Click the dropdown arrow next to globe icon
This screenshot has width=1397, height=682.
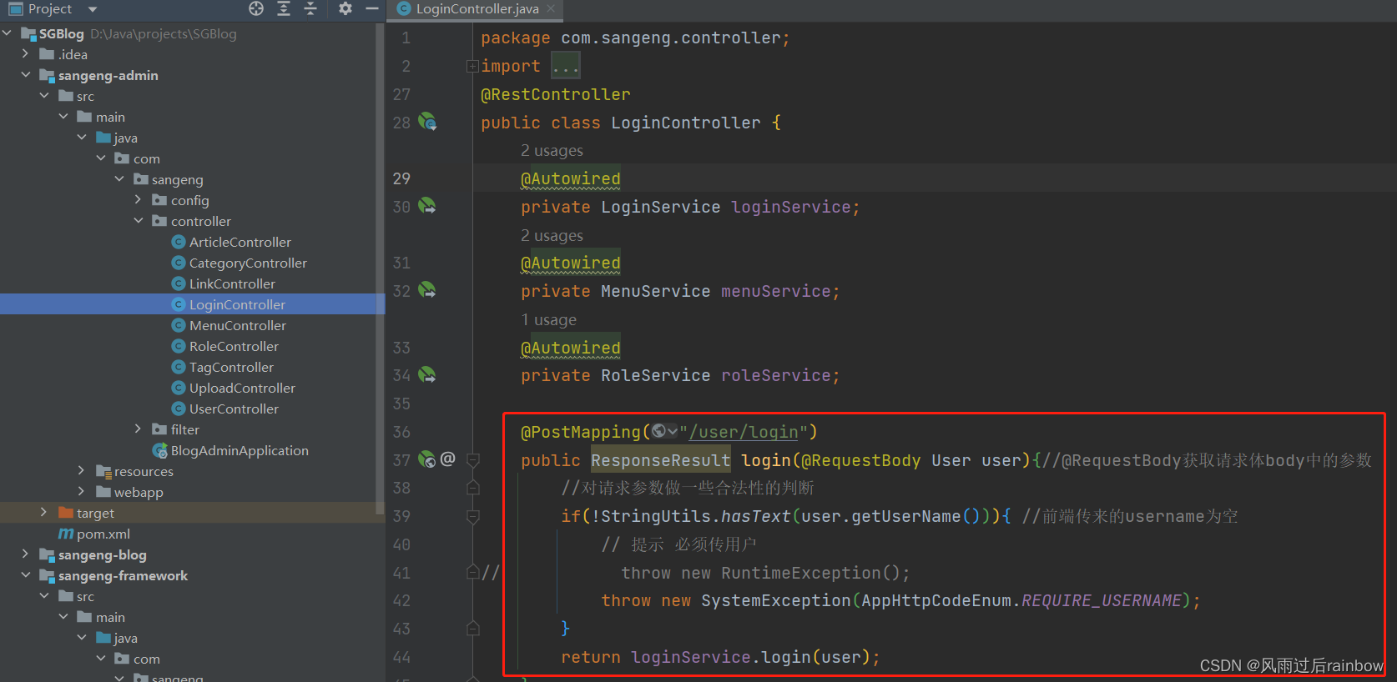click(673, 432)
